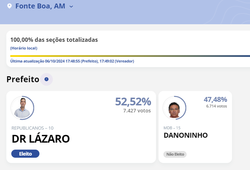Click the 7.427 votos count
250x170 pixels.
click(x=137, y=111)
